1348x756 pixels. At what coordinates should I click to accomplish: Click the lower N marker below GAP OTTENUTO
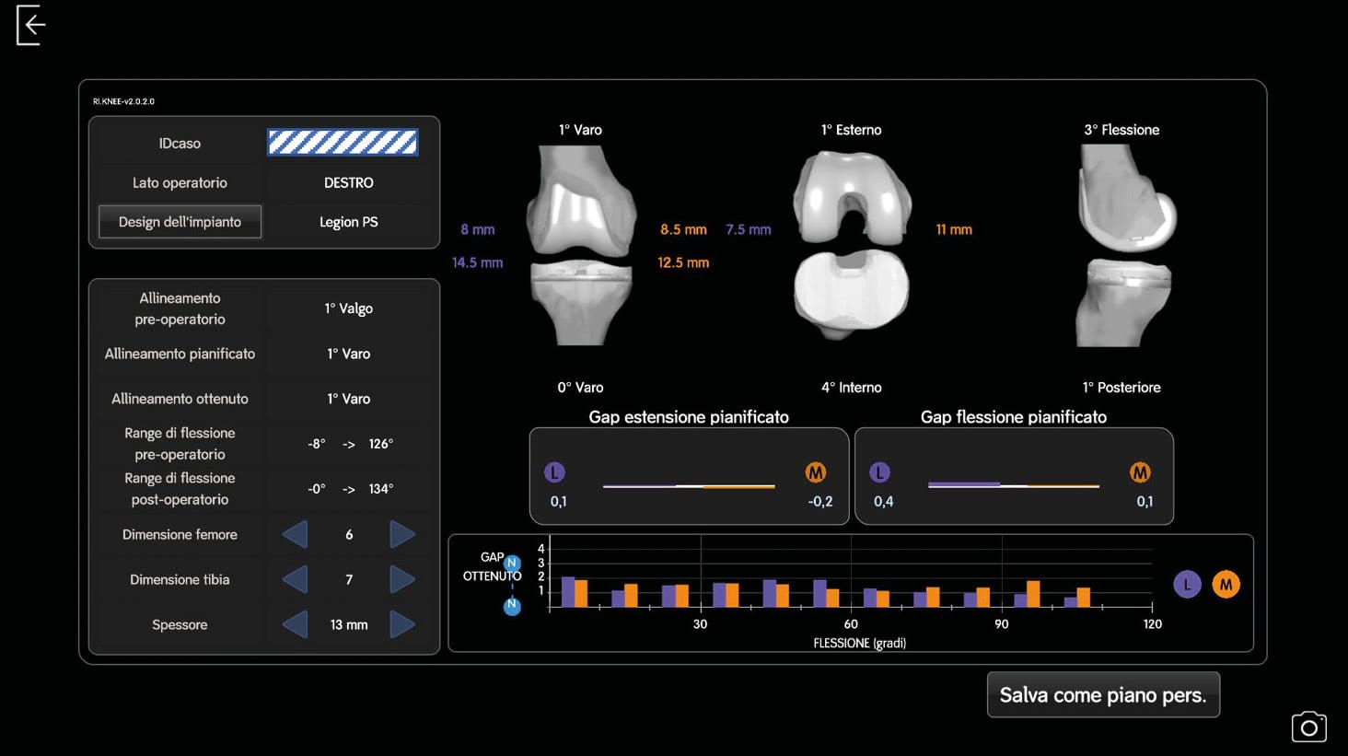point(512,606)
